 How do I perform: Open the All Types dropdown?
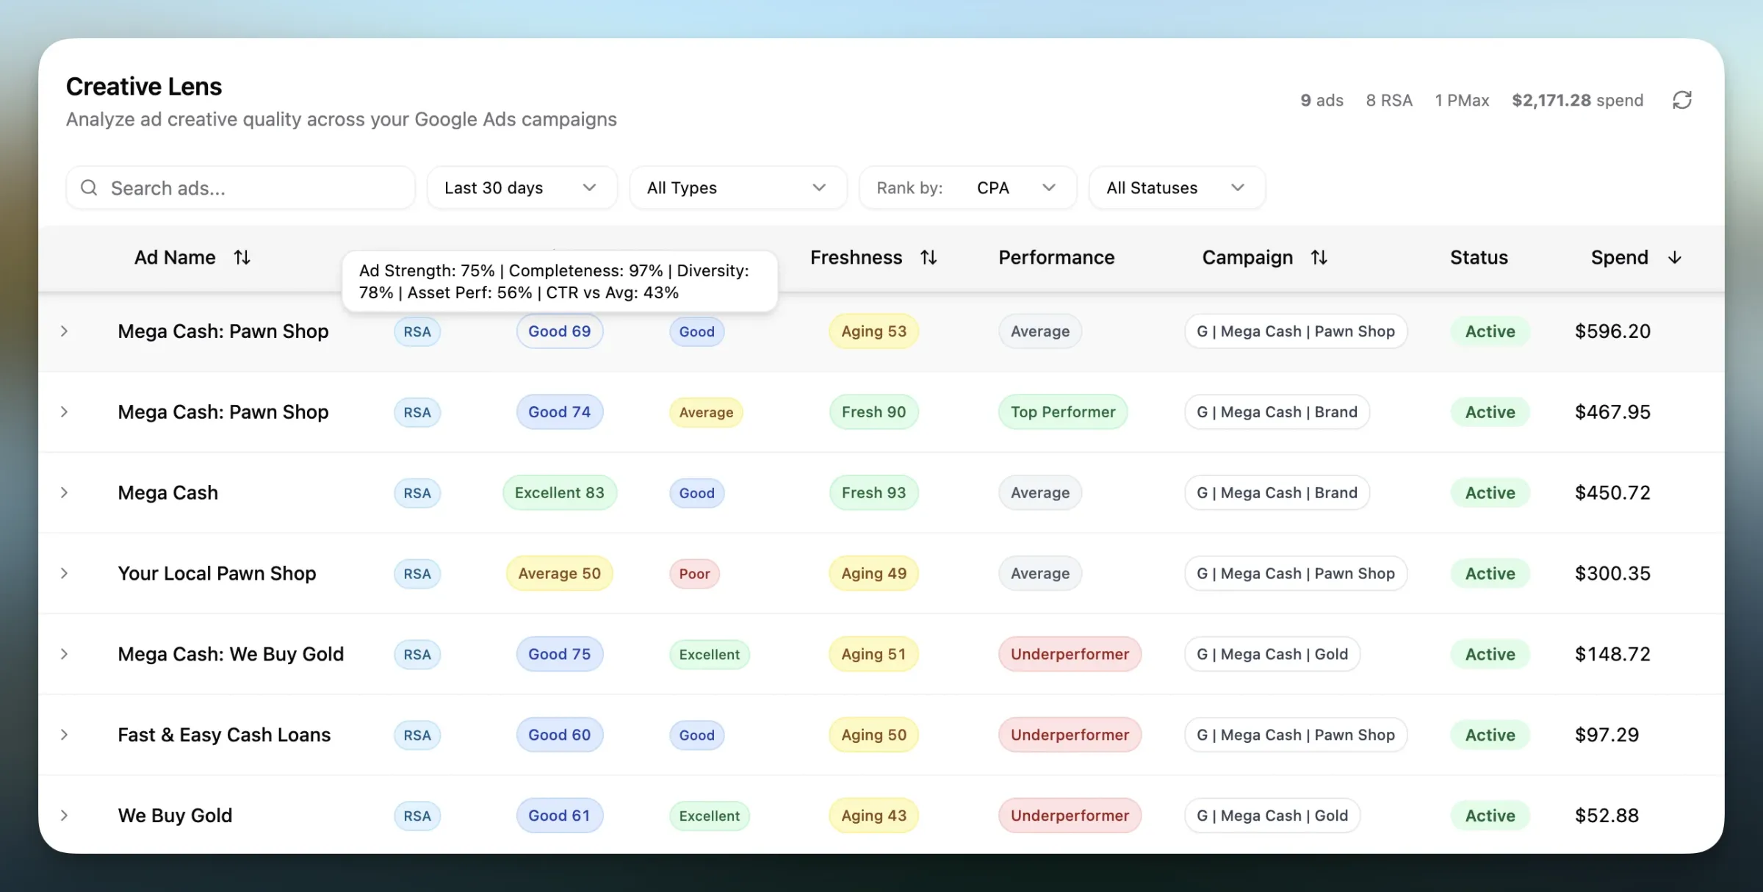(x=738, y=188)
